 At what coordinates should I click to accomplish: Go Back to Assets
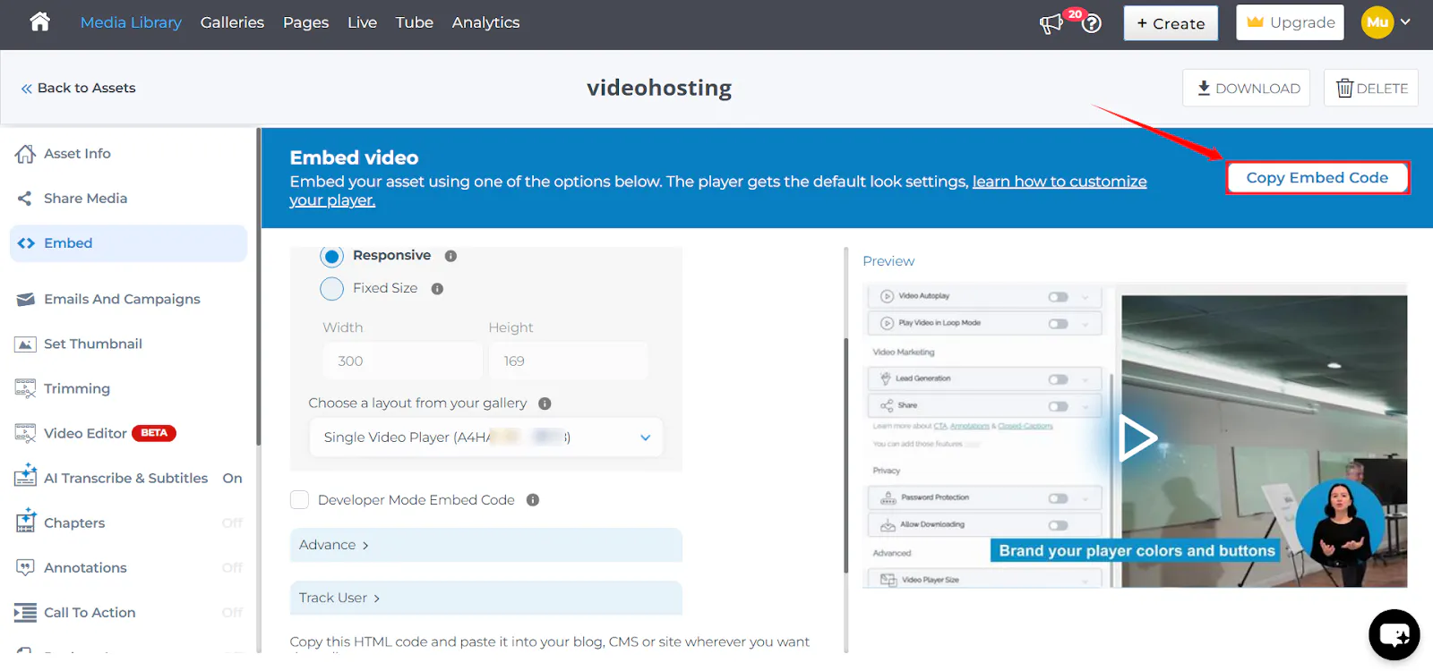tap(78, 88)
